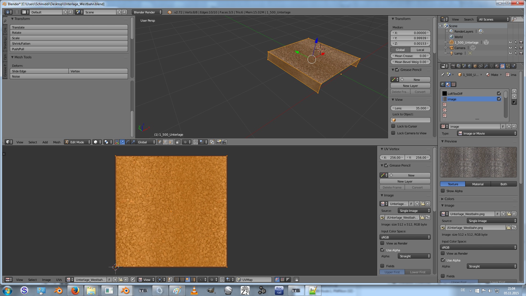The height and width of the screenshot is (296, 526).
Task: Open the Edit Mode dropdown
Action: click(78, 142)
